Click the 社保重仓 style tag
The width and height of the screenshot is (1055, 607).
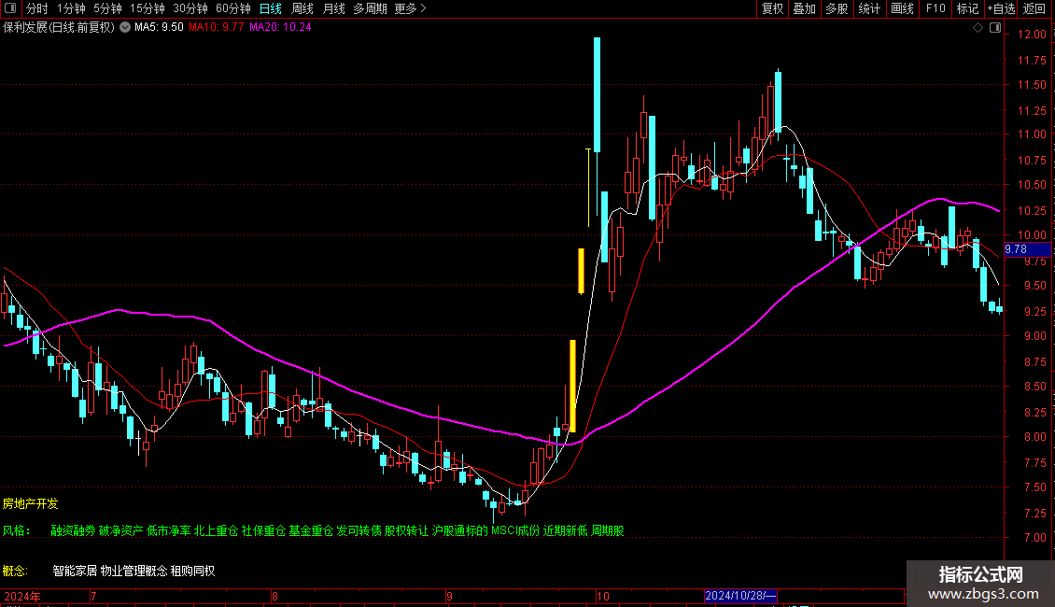(x=263, y=531)
